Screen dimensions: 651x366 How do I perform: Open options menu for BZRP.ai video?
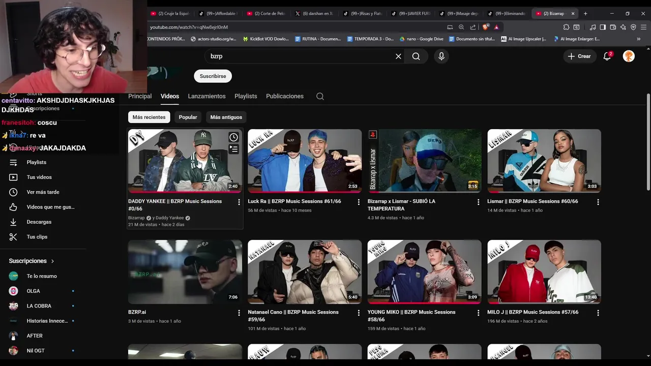pyautogui.click(x=239, y=313)
